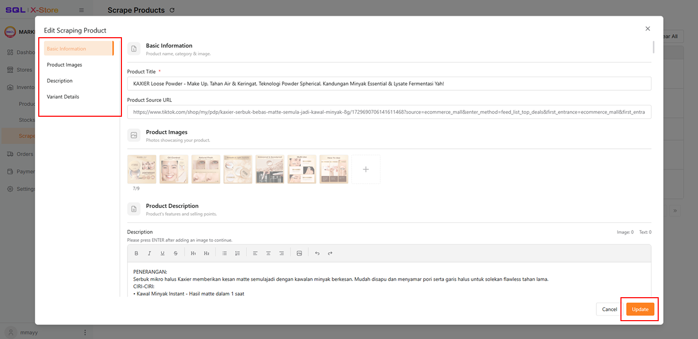Align description text left
Viewport: 698px width, 339px height.
pos(255,253)
